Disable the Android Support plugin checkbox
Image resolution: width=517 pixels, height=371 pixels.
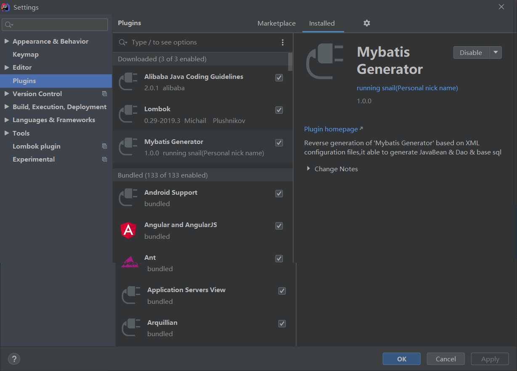pos(279,193)
